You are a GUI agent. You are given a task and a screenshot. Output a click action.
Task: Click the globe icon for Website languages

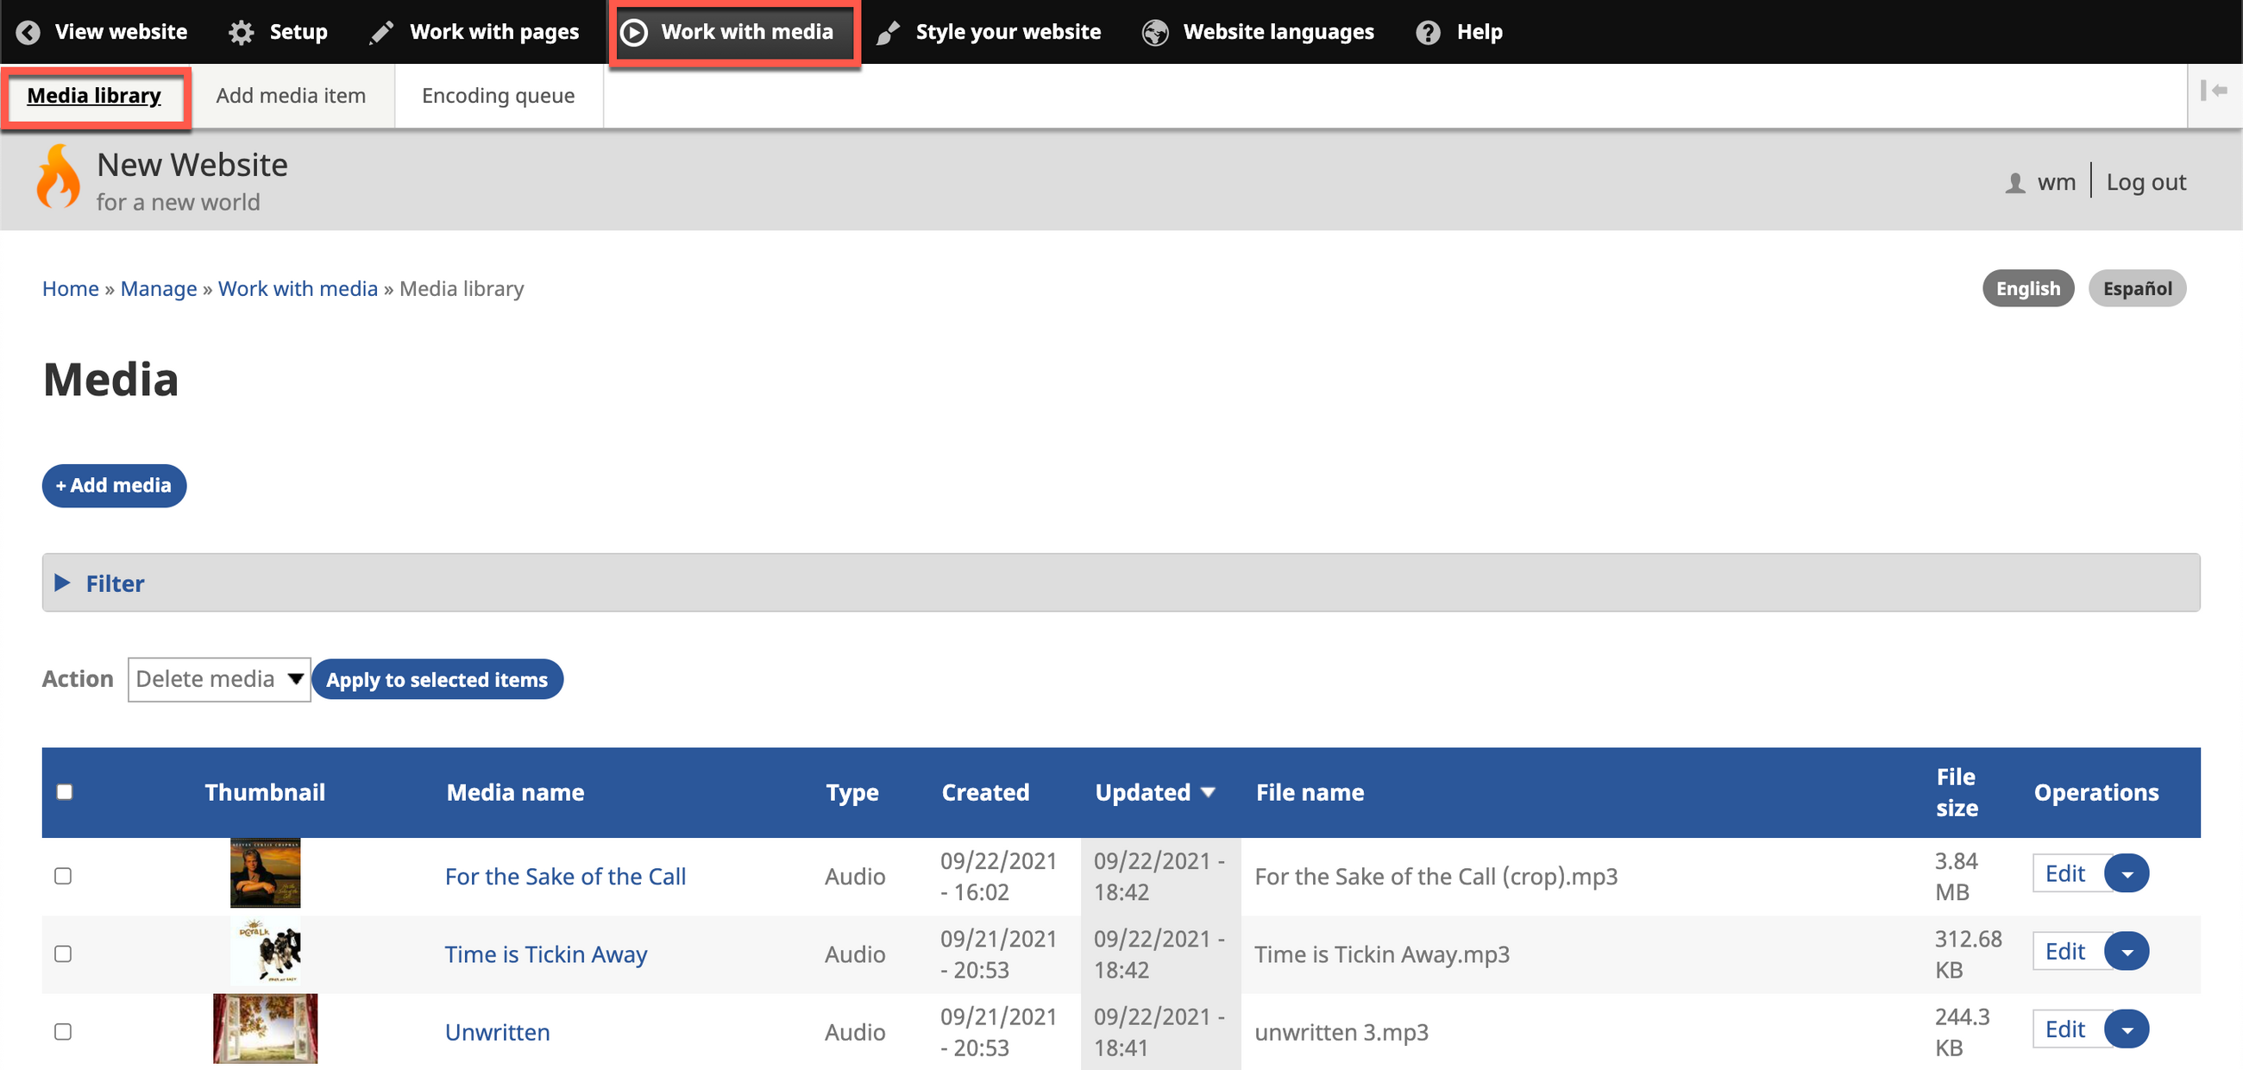point(1154,32)
